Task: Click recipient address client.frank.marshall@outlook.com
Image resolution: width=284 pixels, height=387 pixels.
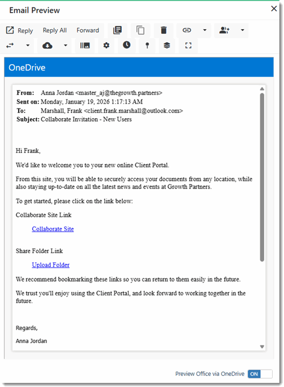Action: 133,111
